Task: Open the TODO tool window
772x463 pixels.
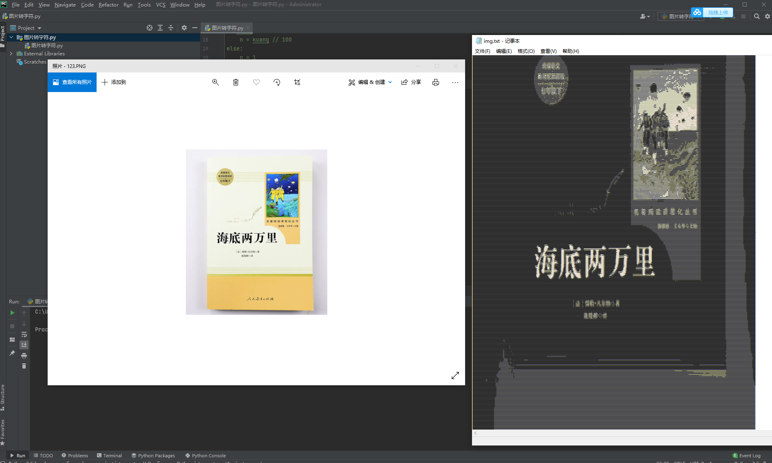Action: tap(43, 455)
